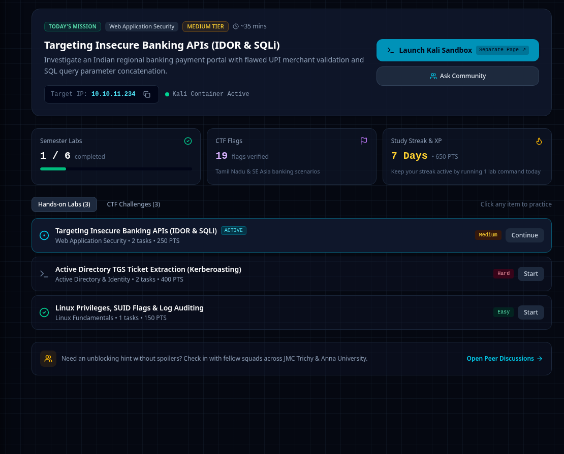
Task: Click the green Kali Container Active status dot
Action: click(x=167, y=94)
